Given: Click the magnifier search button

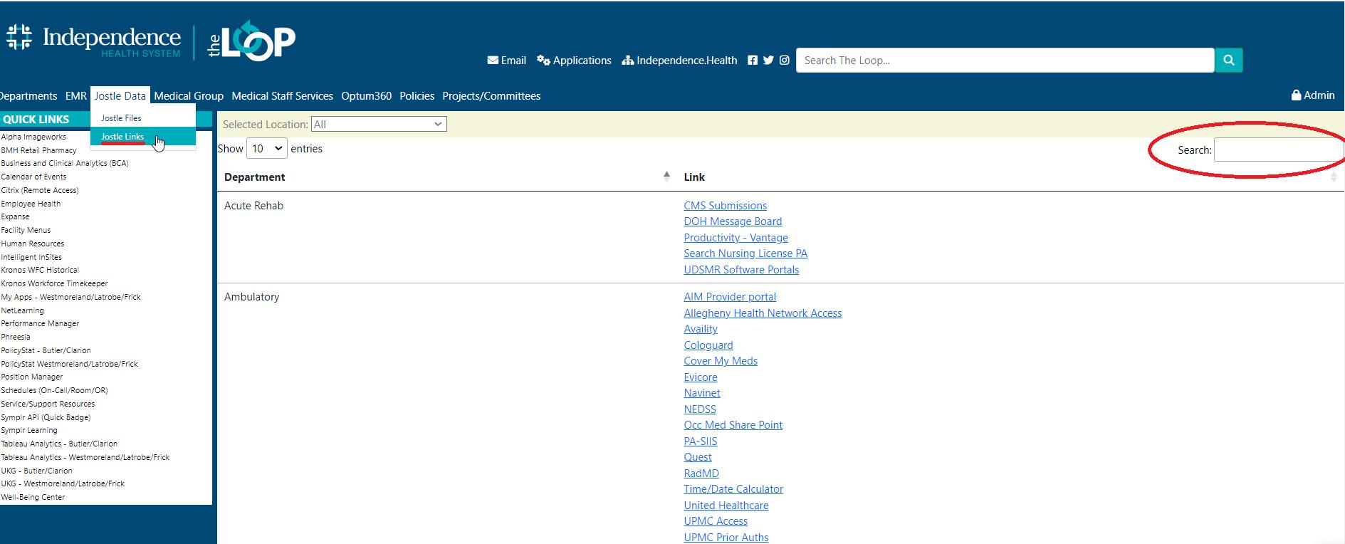Looking at the screenshot, I should pyautogui.click(x=1228, y=61).
